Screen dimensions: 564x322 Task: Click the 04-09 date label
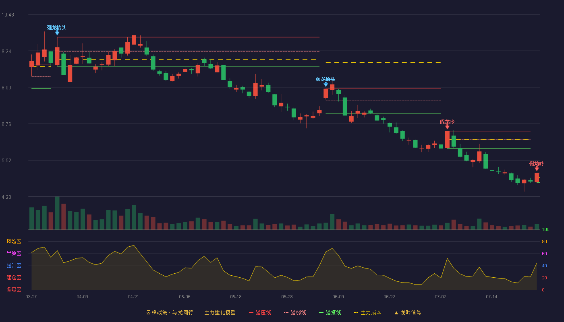pos(82,297)
